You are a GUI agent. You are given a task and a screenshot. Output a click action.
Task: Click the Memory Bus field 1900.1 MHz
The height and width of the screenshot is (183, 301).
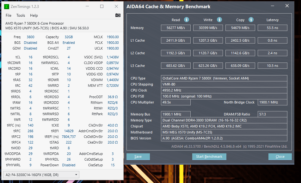pos(176,114)
